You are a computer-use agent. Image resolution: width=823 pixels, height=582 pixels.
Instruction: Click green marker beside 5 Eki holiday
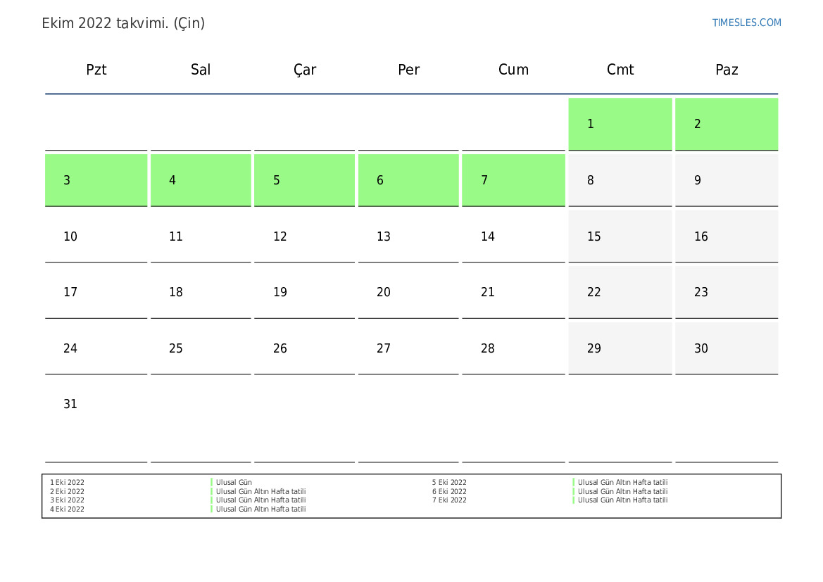(x=574, y=483)
